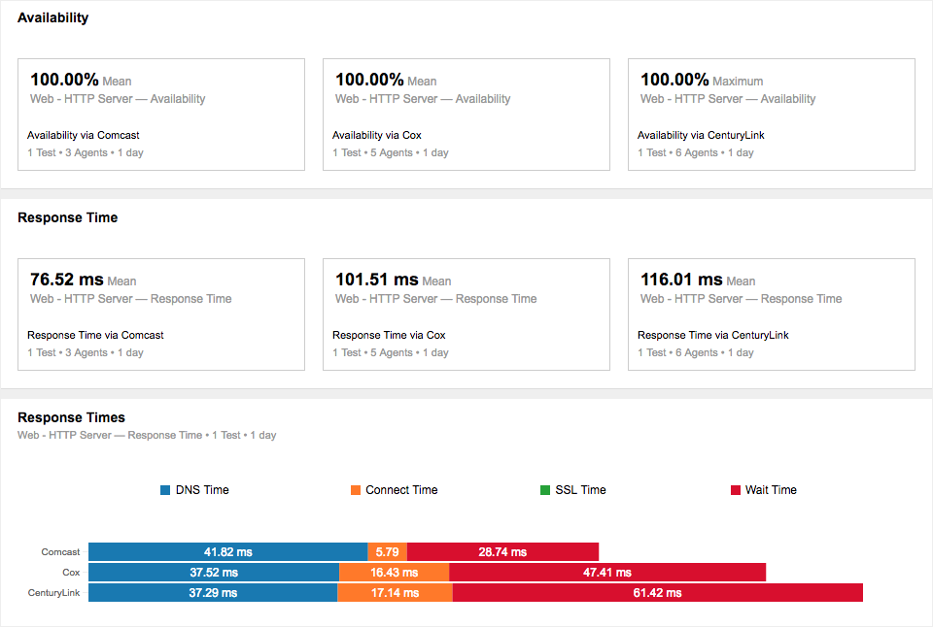Select the 116.01 ms CenturyLink response card
Screen dimensions: 933x627
[772, 314]
